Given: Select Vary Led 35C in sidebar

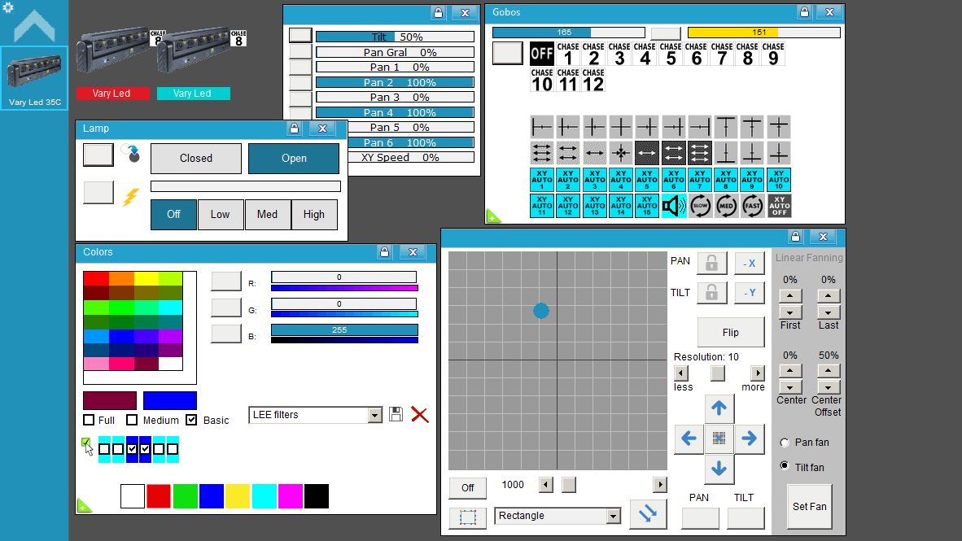Looking at the screenshot, I should click(x=34, y=78).
